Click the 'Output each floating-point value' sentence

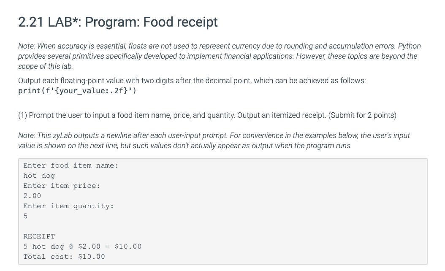[x=192, y=81]
